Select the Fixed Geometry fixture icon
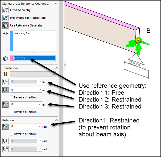This screenshot has height=157, width=161. coord(5,10)
